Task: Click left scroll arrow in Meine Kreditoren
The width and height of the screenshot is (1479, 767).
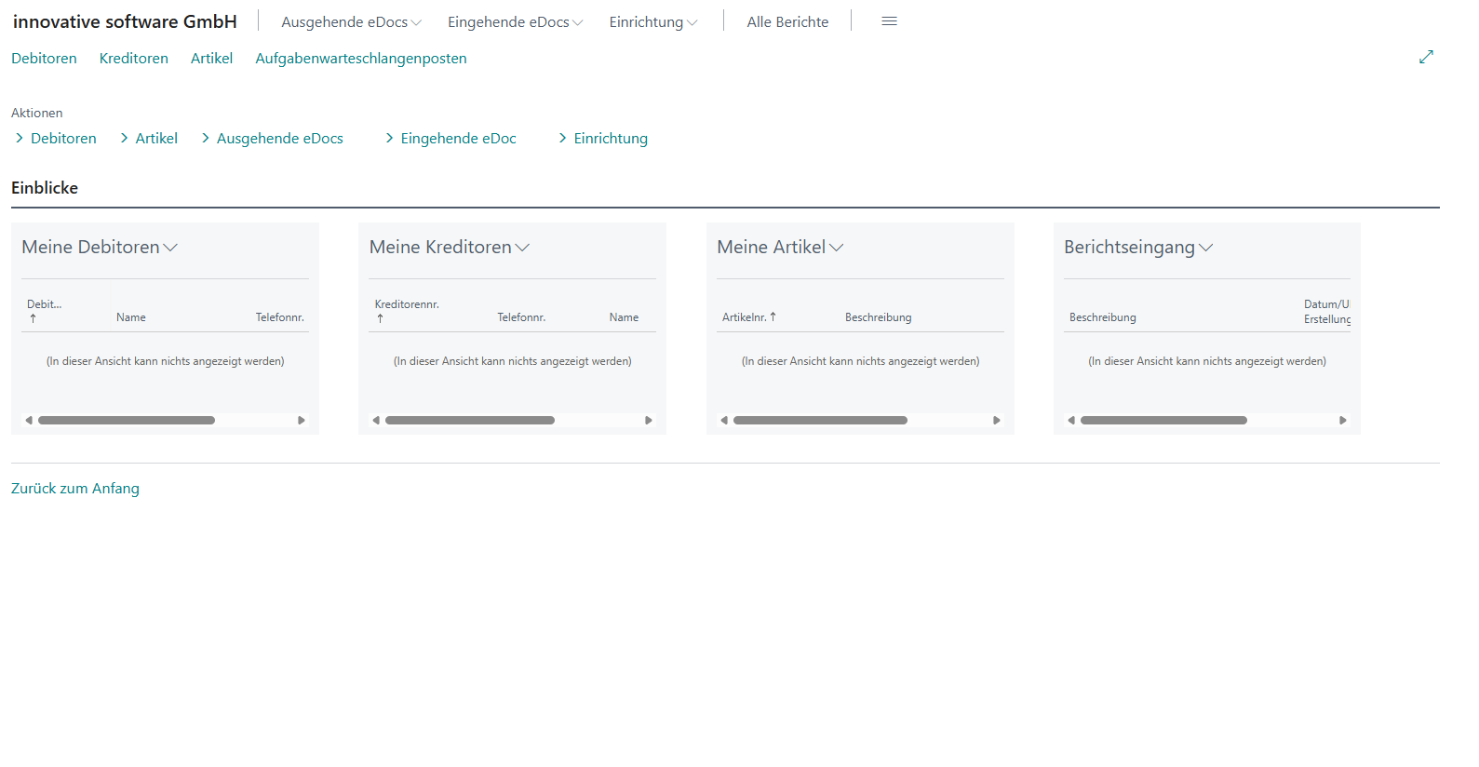Action: coord(376,421)
